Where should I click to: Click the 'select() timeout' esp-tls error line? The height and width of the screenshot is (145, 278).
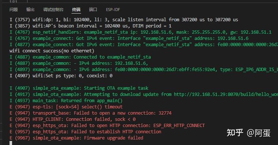[66, 107]
